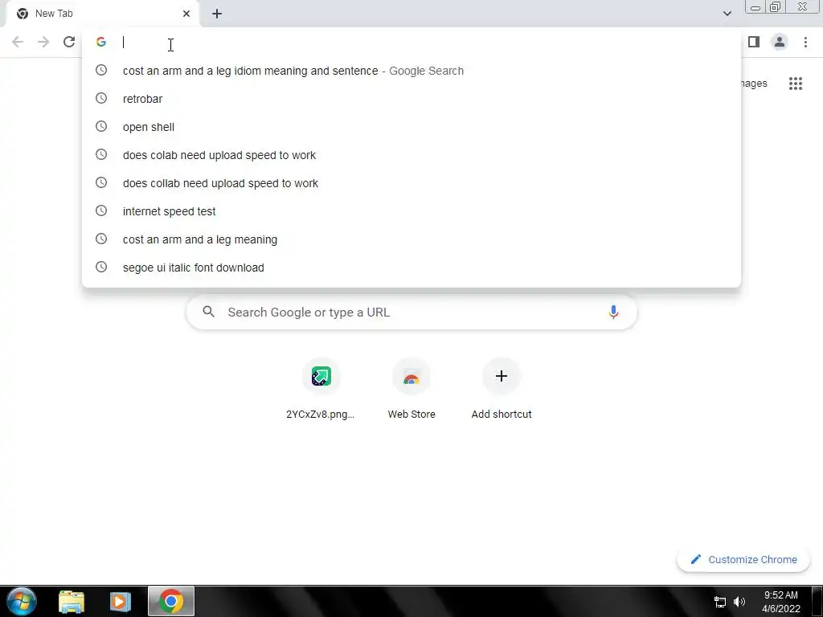Open the network tray icon
Viewport: 823px width, 617px height.
720,602
